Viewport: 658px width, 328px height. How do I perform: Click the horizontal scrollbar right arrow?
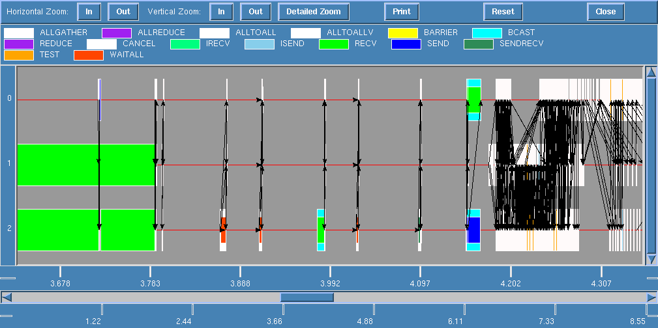(x=651, y=297)
